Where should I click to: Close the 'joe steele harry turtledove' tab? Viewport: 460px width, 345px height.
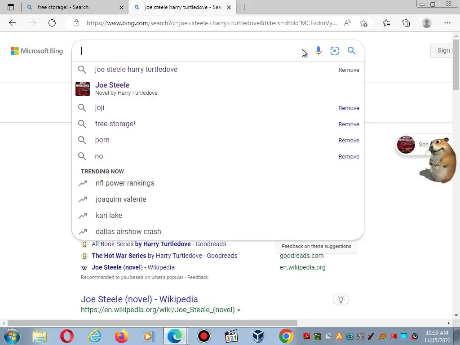point(229,7)
